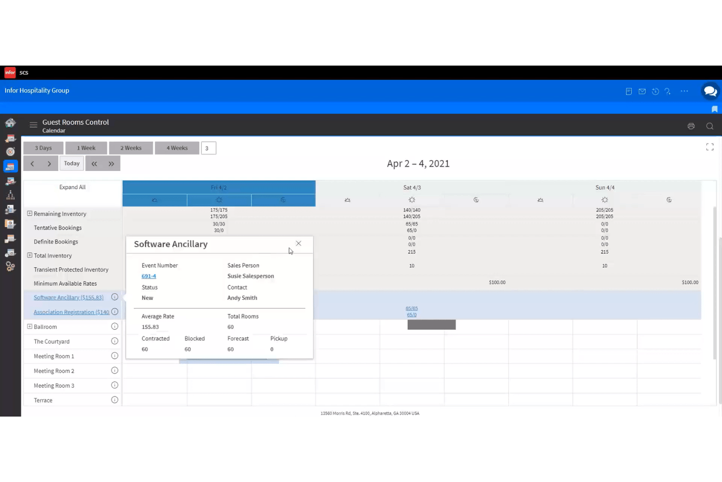Expand the Ballroom row
The height and width of the screenshot is (482, 722).
30,326
